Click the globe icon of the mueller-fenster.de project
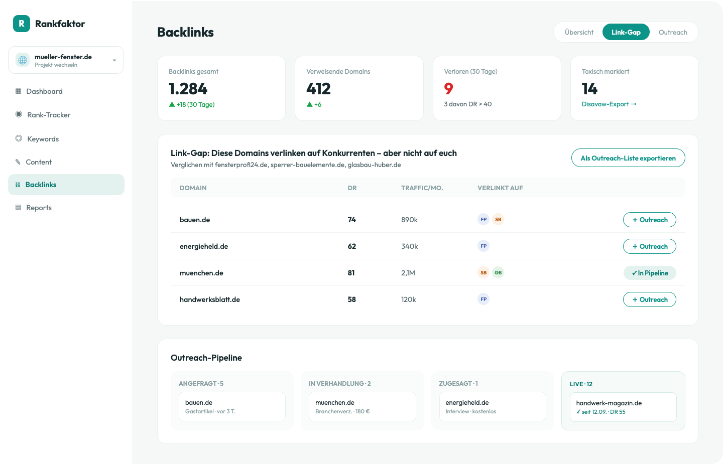 point(23,60)
